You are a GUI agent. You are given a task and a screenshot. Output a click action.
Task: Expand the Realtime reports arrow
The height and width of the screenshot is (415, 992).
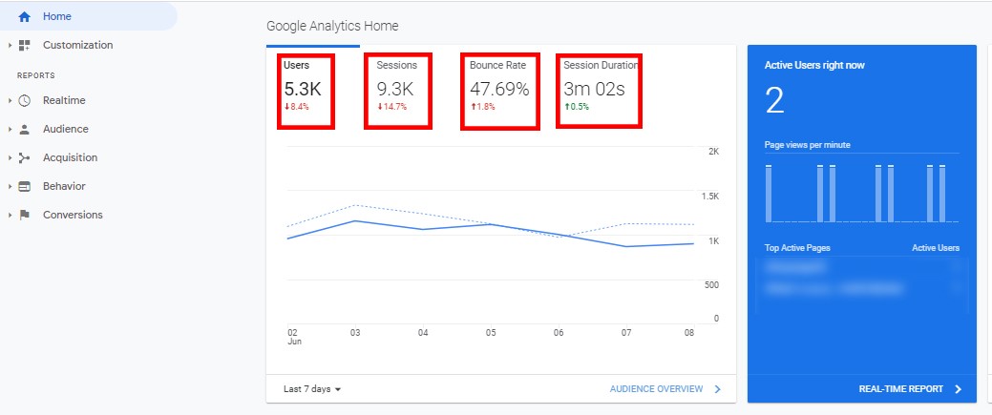coord(11,100)
